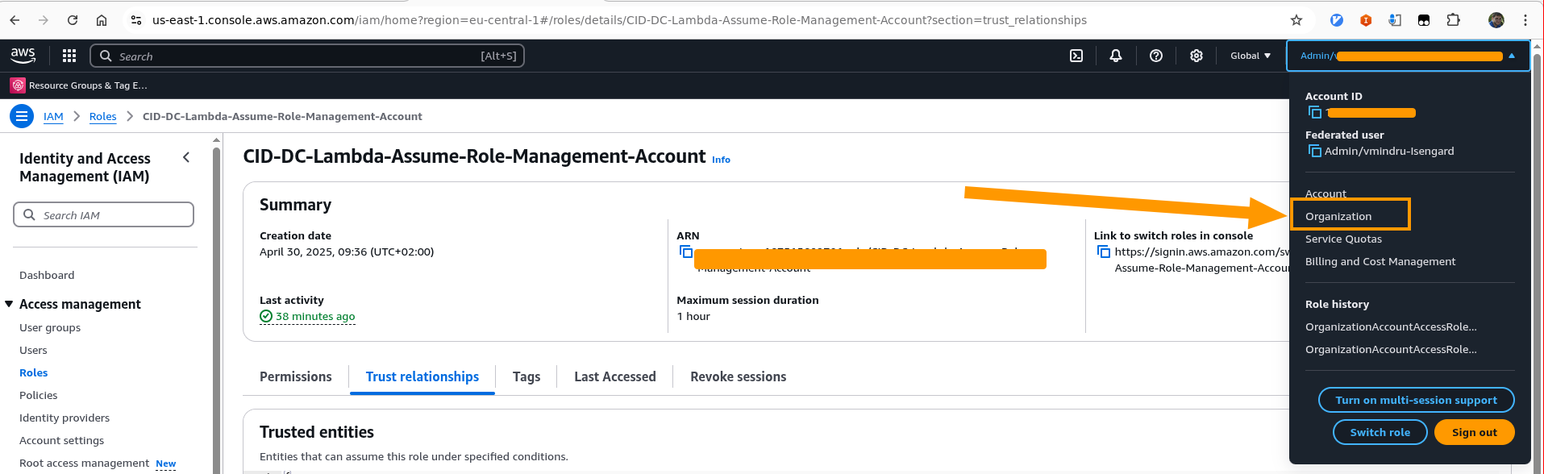Open the browser three-dot menu

coord(1525,20)
